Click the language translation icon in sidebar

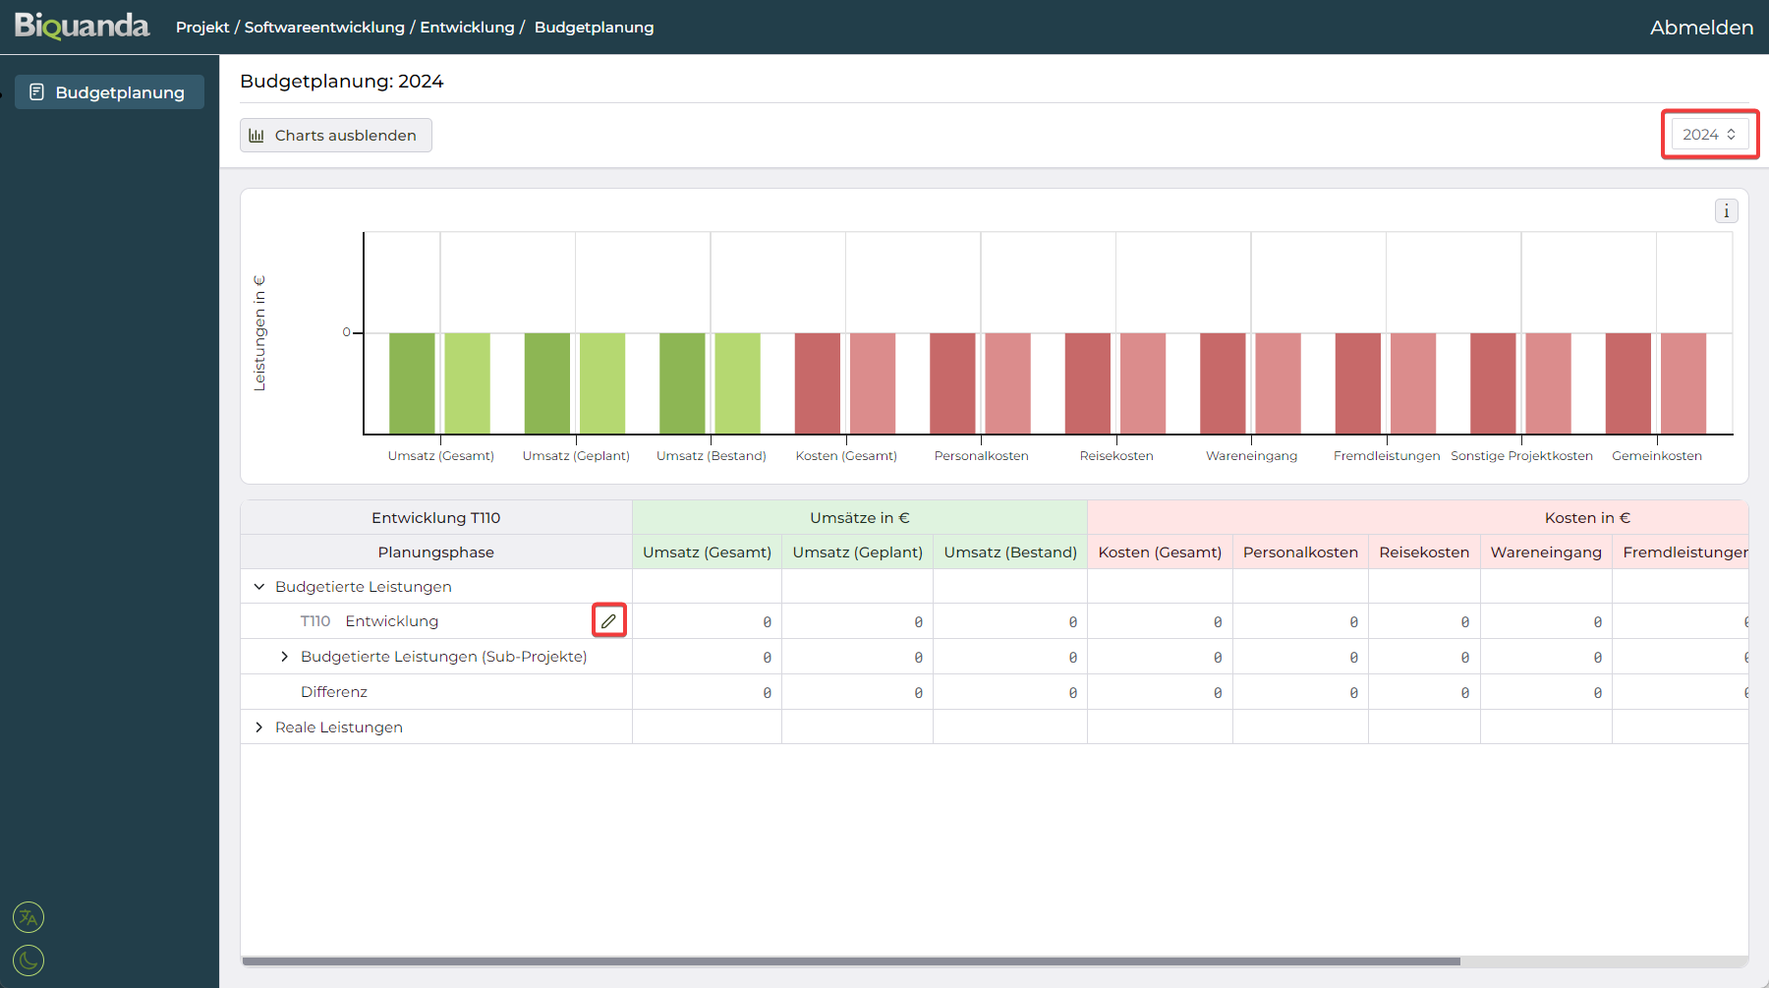tap(29, 917)
